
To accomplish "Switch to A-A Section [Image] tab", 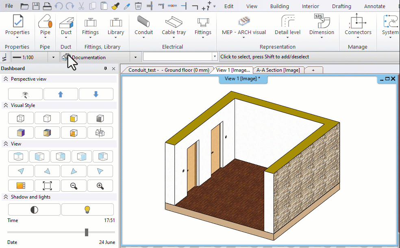I will pyautogui.click(x=278, y=70).
